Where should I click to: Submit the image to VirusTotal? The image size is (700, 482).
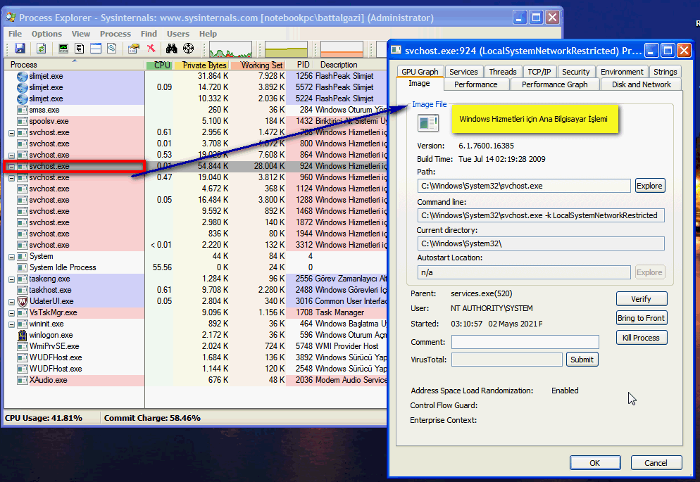(x=582, y=360)
